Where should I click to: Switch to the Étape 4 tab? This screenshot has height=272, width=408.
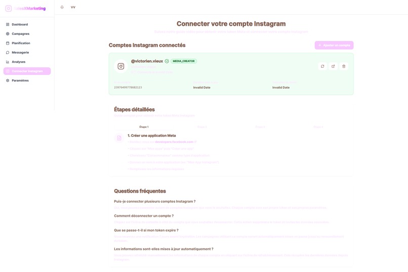318,127
